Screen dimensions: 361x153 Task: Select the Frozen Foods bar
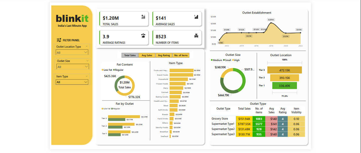click(x=177, y=83)
